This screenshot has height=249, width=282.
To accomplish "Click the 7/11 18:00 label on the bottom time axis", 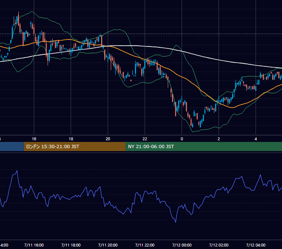I will [x=71, y=245].
